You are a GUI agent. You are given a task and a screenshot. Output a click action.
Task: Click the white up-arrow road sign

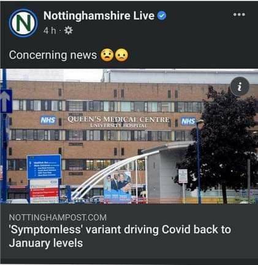(6, 101)
